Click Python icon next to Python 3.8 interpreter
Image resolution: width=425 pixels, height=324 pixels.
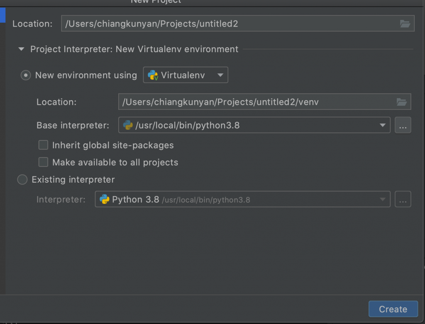pos(104,199)
